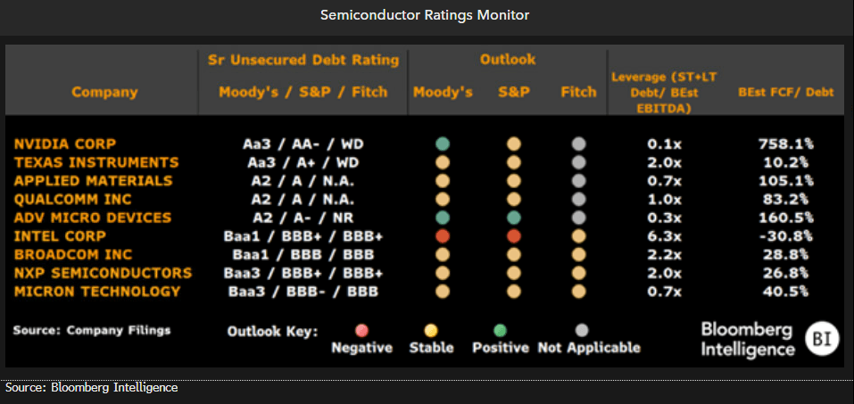The width and height of the screenshot is (854, 404).
Task: Select the NVIDIA CORP company name
Action: point(65,144)
